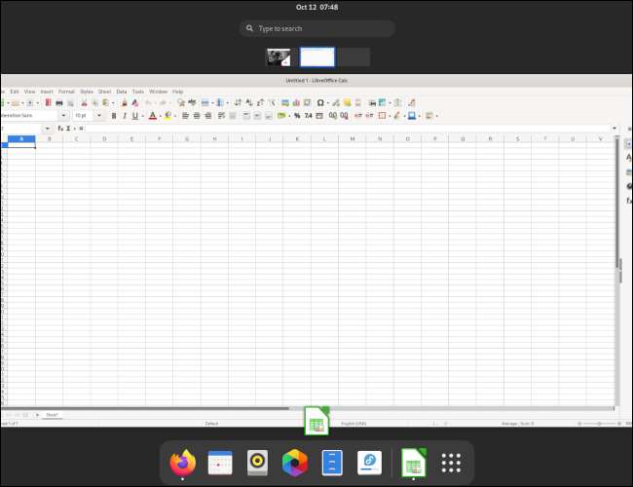Click the Split Window toolbar icon
Screen dimensions: 633x487
click(x=397, y=102)
